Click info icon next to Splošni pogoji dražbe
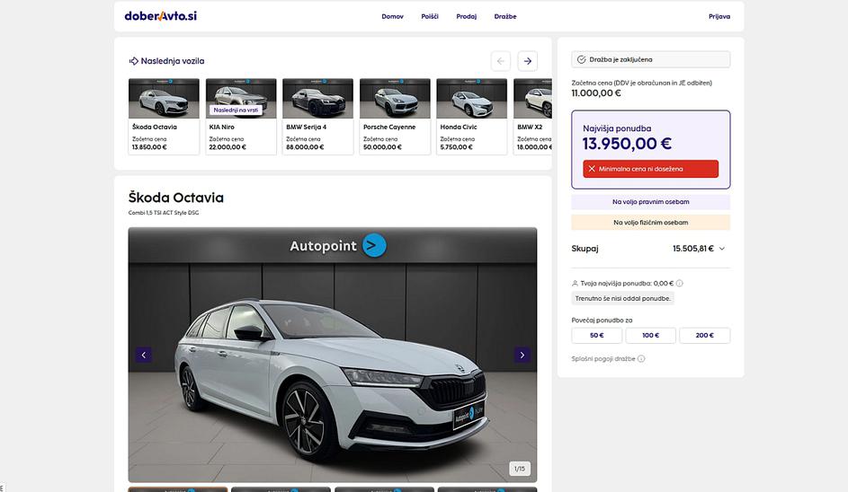 641,358
